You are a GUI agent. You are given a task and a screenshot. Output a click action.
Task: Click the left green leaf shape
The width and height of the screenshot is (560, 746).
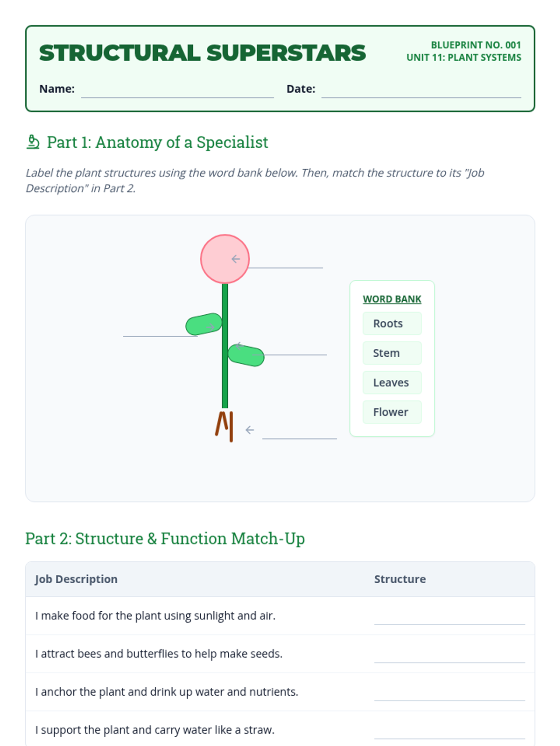coord(201,324)
